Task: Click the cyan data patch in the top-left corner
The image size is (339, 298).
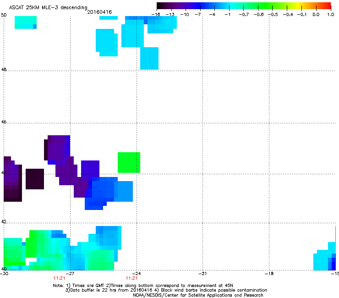Action: point(26,22)
